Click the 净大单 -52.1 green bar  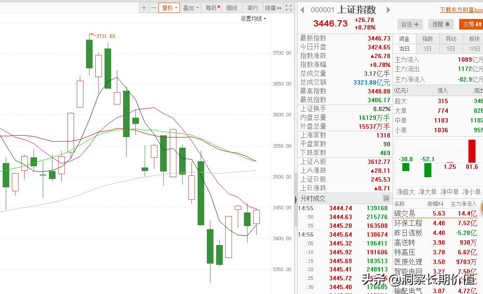[427, 170]
